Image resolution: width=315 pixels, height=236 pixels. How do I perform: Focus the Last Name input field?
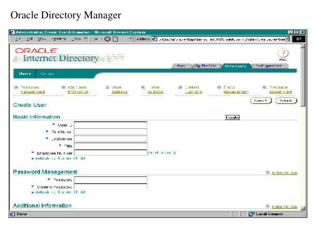click(110, 139)
